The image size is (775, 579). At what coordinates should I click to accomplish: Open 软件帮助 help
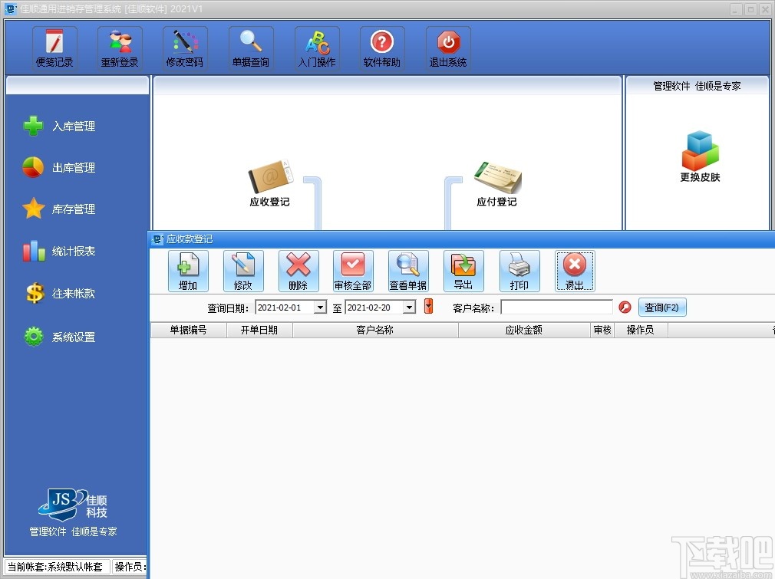click(x=382, y=48)
